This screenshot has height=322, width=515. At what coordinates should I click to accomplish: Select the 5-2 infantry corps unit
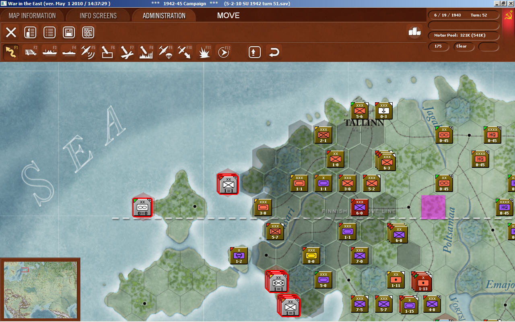(371, 183)
